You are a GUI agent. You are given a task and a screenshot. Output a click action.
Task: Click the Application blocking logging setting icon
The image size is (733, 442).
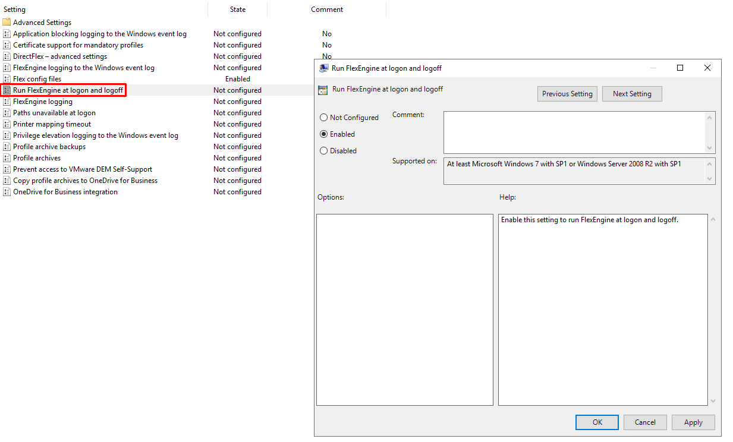[x=7, y=33]
